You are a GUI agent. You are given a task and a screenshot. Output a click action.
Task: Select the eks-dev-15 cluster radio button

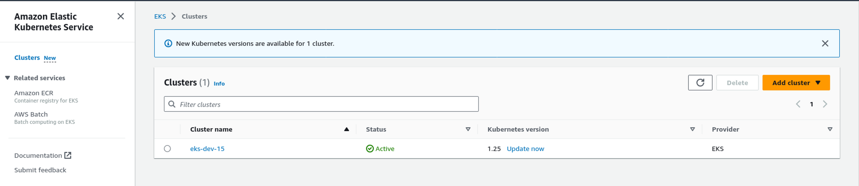tap(168, 149)
